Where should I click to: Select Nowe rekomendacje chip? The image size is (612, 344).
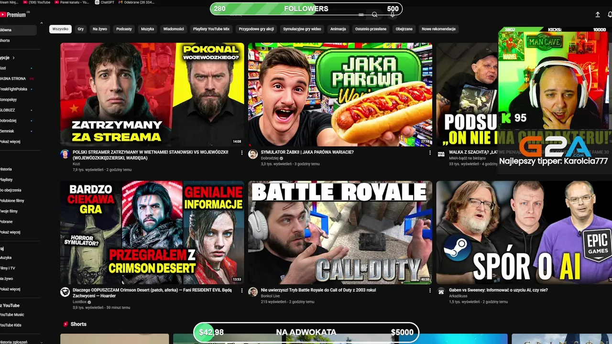click(438, 29)
